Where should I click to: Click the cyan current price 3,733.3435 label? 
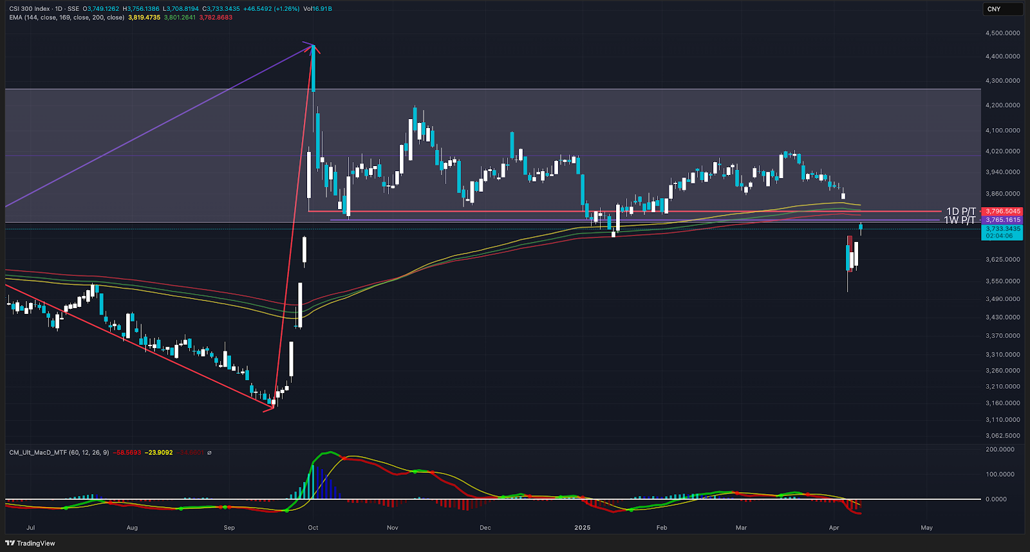click(1003, 229)
